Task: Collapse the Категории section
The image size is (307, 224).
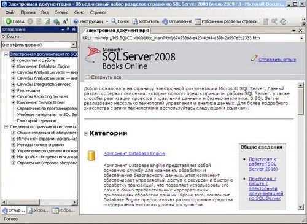Action: point(85,134)
